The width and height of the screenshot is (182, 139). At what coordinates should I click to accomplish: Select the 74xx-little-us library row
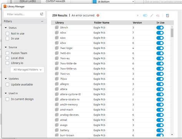point(111,69)
